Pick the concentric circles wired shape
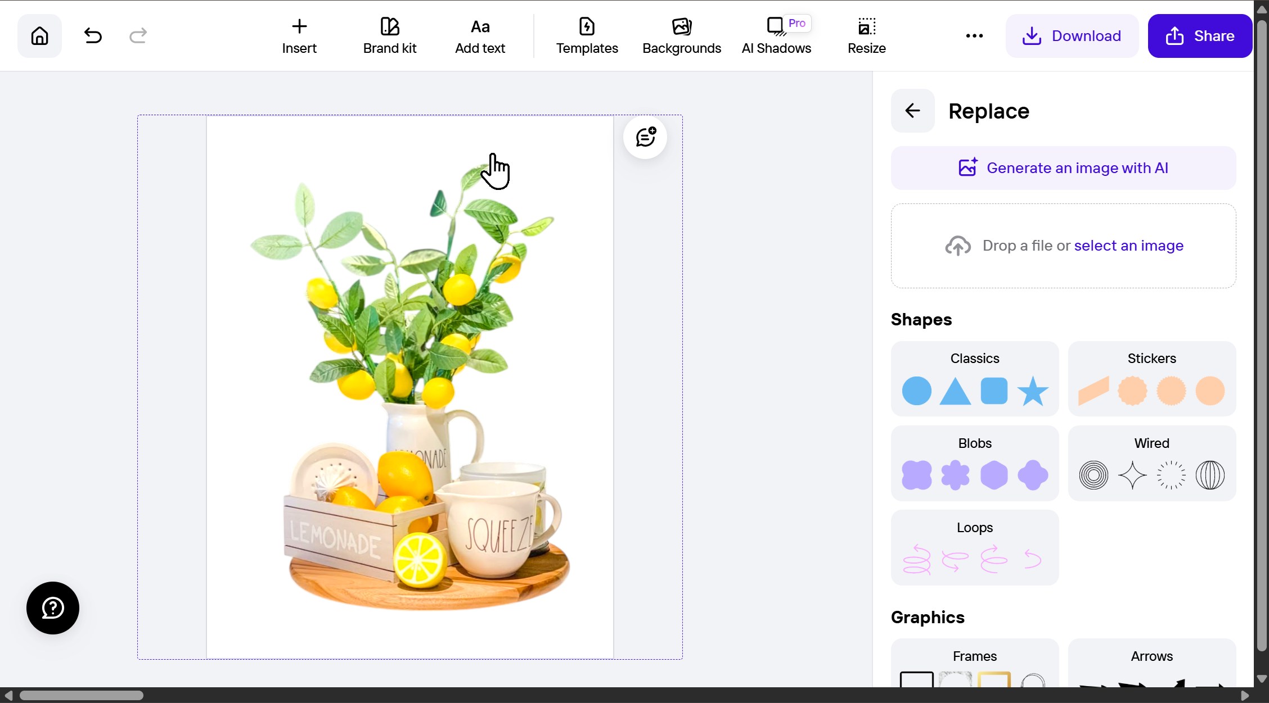Image resolution: width=1269 pixels, height=703 pixels. [1093, 475]
